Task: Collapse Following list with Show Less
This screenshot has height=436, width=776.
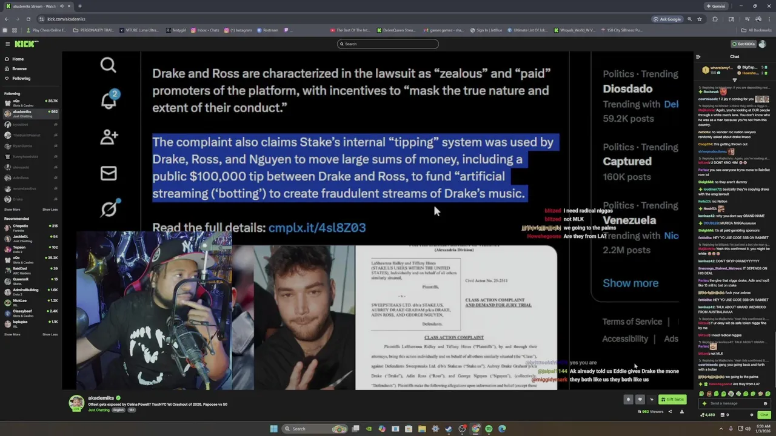Action: [50, 210]
